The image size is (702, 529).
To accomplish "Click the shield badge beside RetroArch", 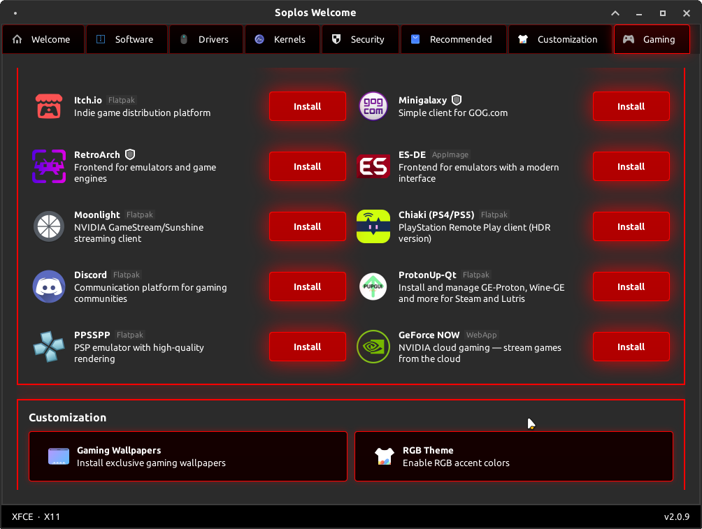I will (130, 154).
